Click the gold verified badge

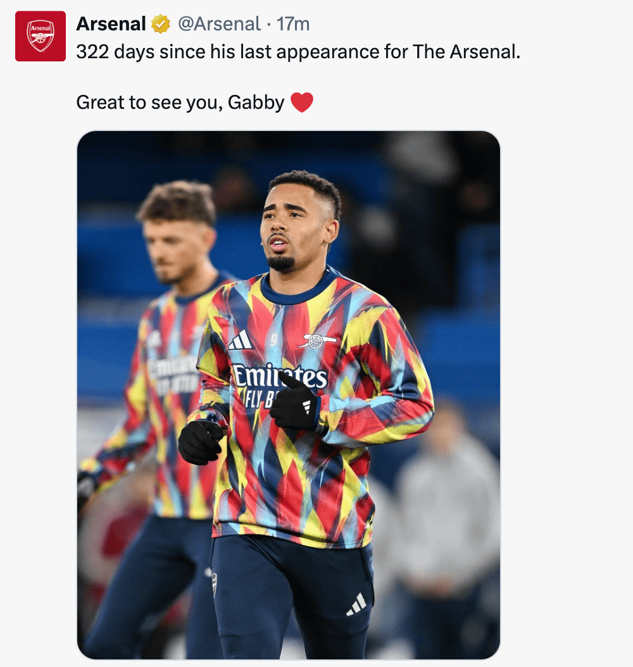pos(161,25)
